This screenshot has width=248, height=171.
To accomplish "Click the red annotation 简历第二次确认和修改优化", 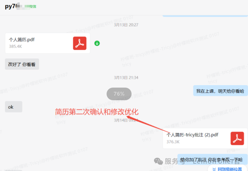I will (97, 112).
